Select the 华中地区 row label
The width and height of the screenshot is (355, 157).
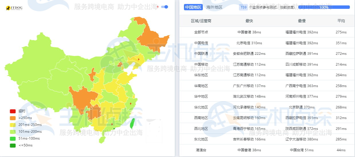[x=201, y=96]
